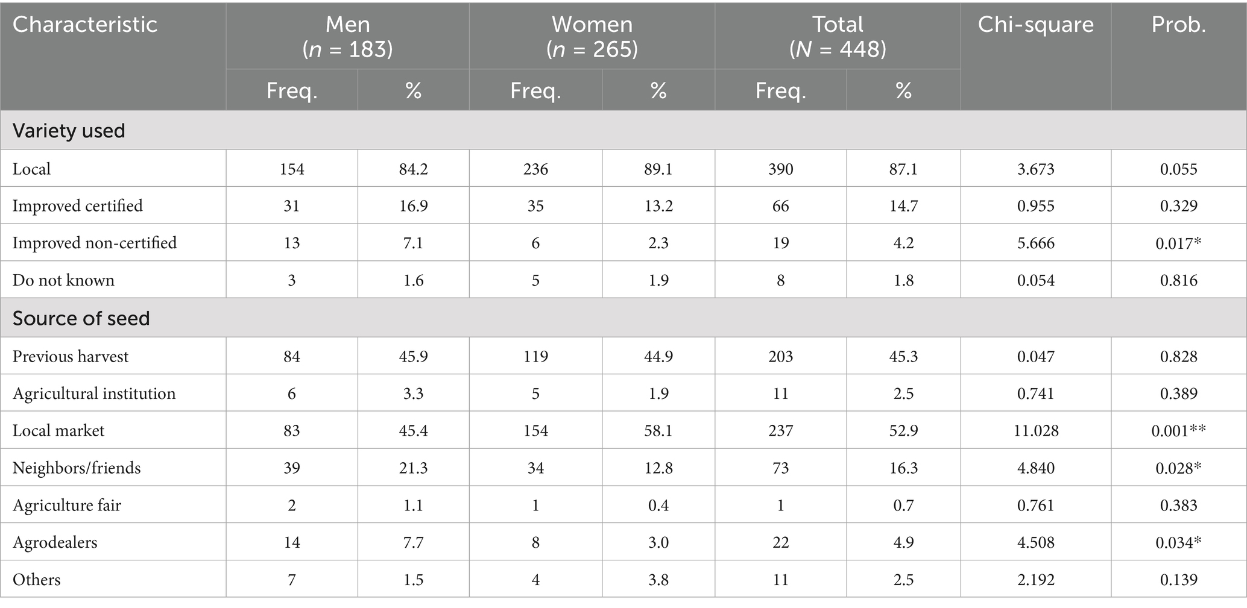Select the Do not known row label
Viewport: 1247px width, 608px height.
point(63,280)
